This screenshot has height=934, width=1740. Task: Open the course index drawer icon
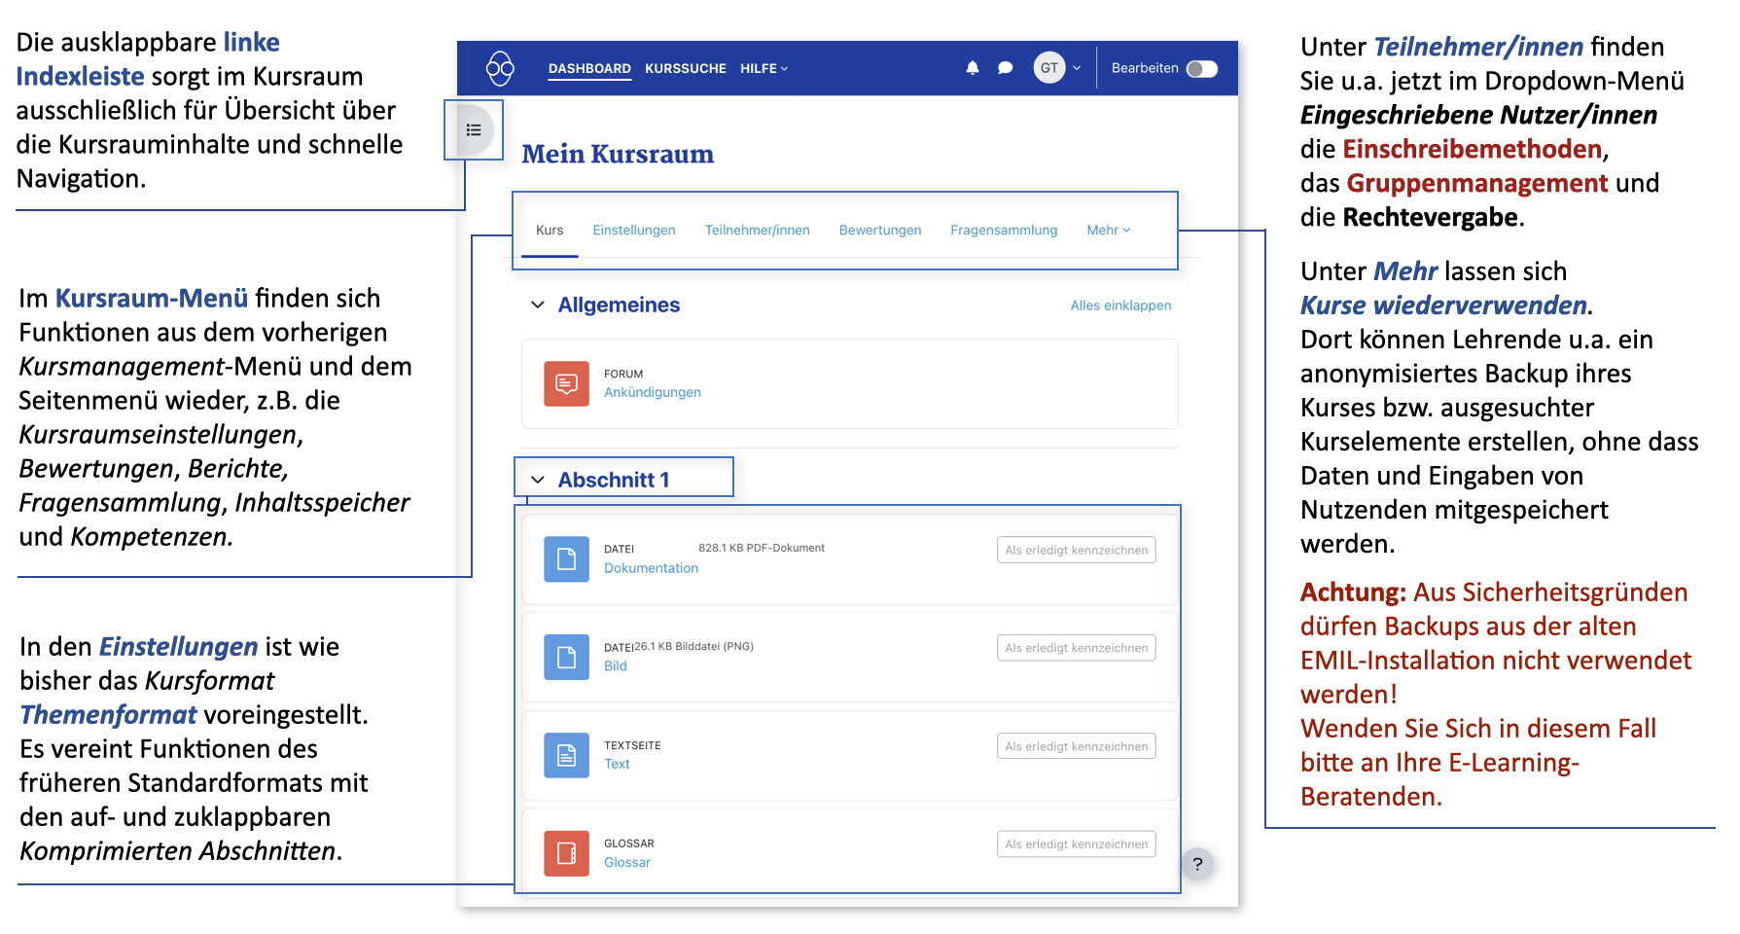(x=474, y=129)
